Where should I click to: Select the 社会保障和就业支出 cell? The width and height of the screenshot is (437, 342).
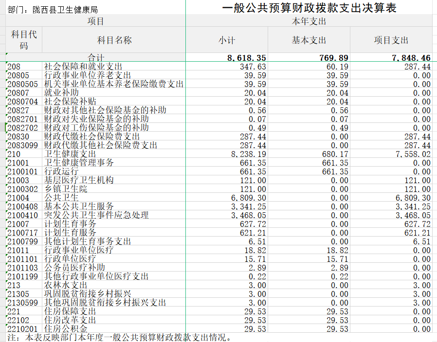[83, 67]
